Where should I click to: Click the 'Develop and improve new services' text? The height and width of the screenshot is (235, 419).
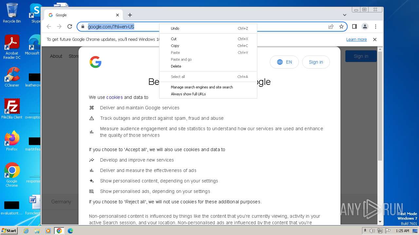pyautogui.click(x=137, y=160)
